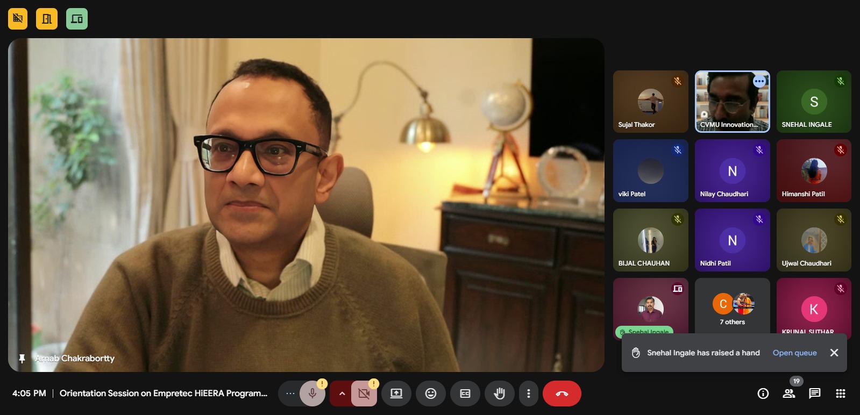
Task: Open the three-dot more options menu
Action: click(529, 393)
